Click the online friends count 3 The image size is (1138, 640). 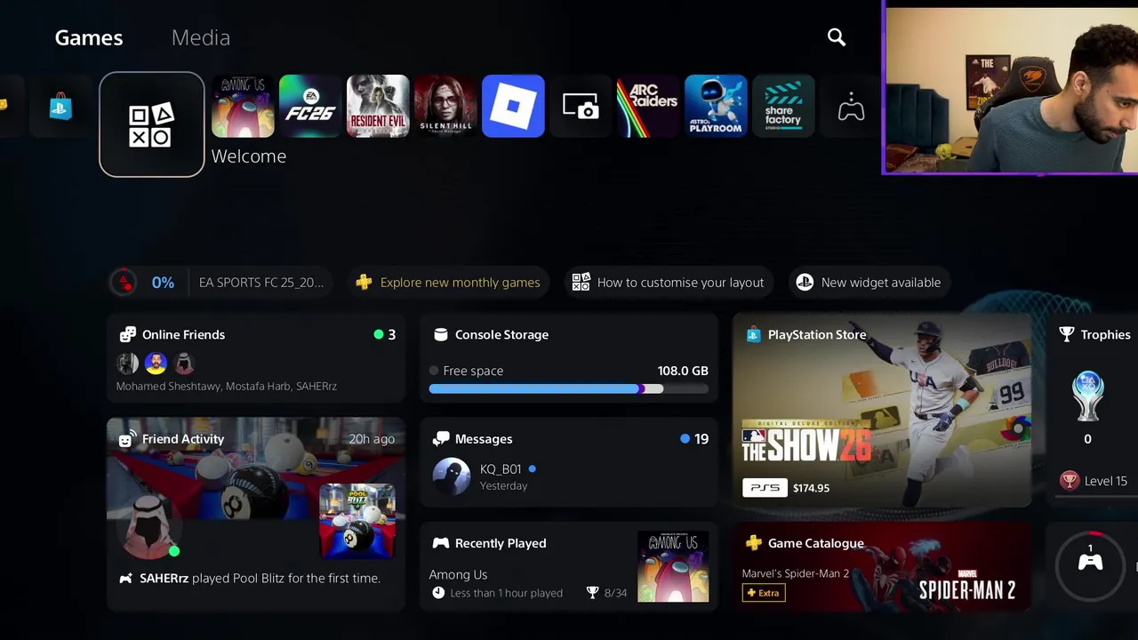tap(391, 334)
